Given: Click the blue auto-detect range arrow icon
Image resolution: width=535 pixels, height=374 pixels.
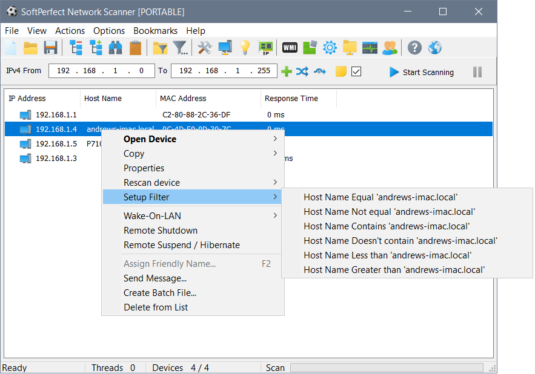Looking at the screenshot, I should [x=320, y=71].
